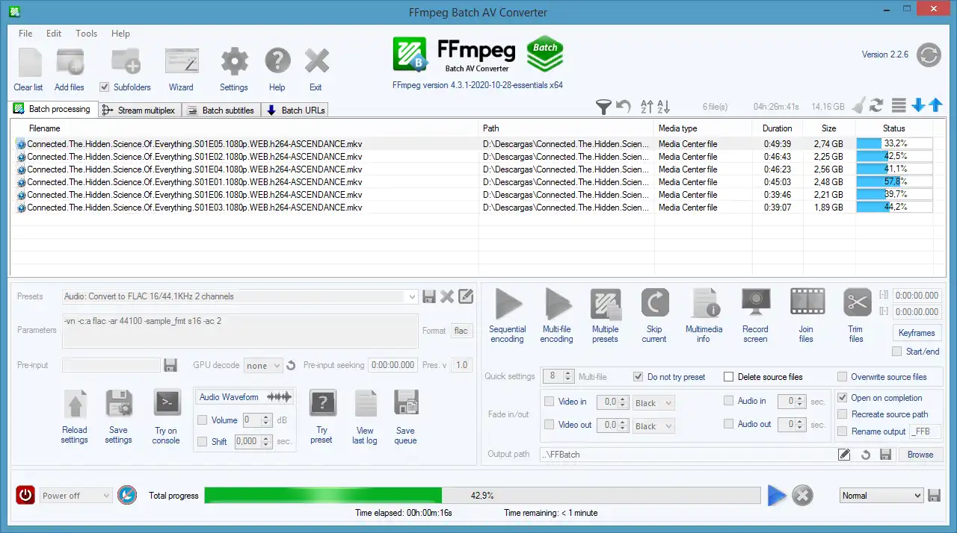Click the Keyframes button
This screenshot has width=957, height=533.
917,333
